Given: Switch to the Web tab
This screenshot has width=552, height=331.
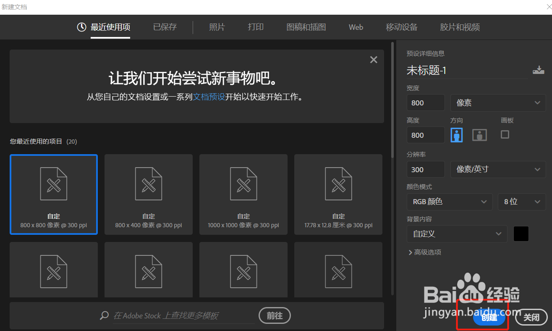Looking at the screenshot, I should pos(356,27).
